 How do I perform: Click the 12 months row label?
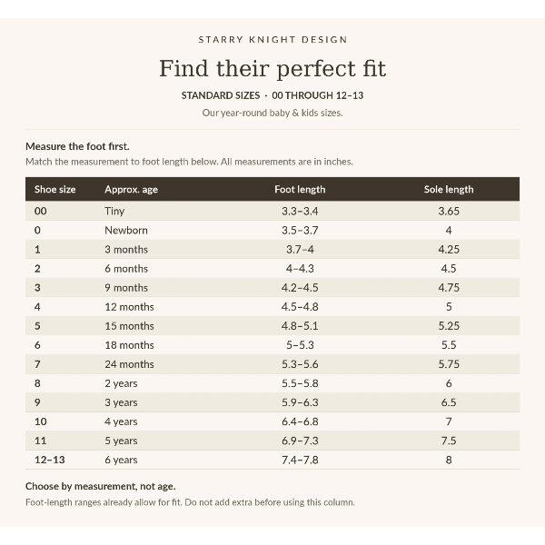[x=129, y=307]
